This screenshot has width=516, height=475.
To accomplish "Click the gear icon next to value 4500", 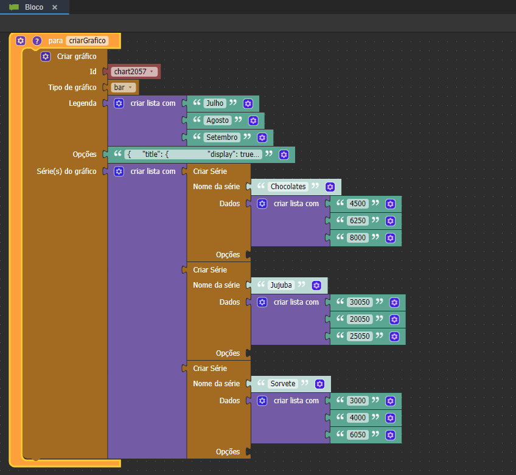I will 390,204.
